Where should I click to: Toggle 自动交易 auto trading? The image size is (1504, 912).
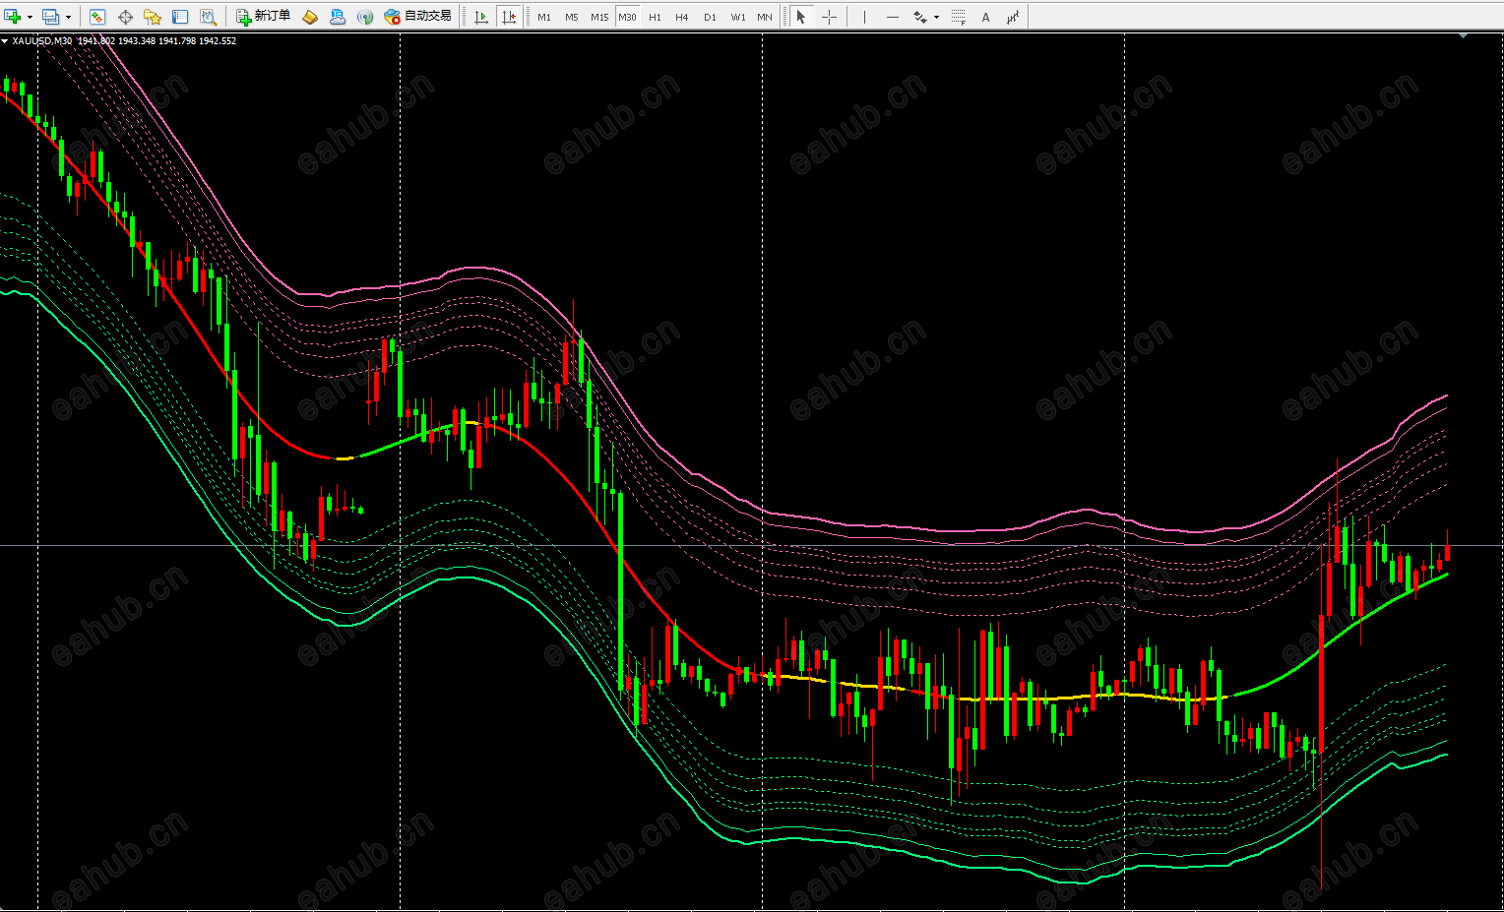point(418,17)
